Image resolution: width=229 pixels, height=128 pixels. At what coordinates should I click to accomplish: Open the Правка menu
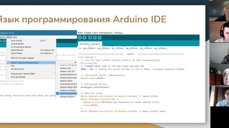click(88, 33)
